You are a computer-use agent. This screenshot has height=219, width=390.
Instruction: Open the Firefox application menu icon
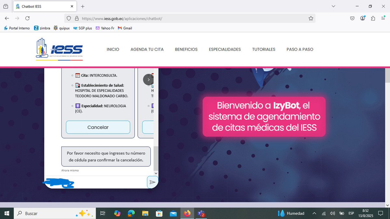383,18
